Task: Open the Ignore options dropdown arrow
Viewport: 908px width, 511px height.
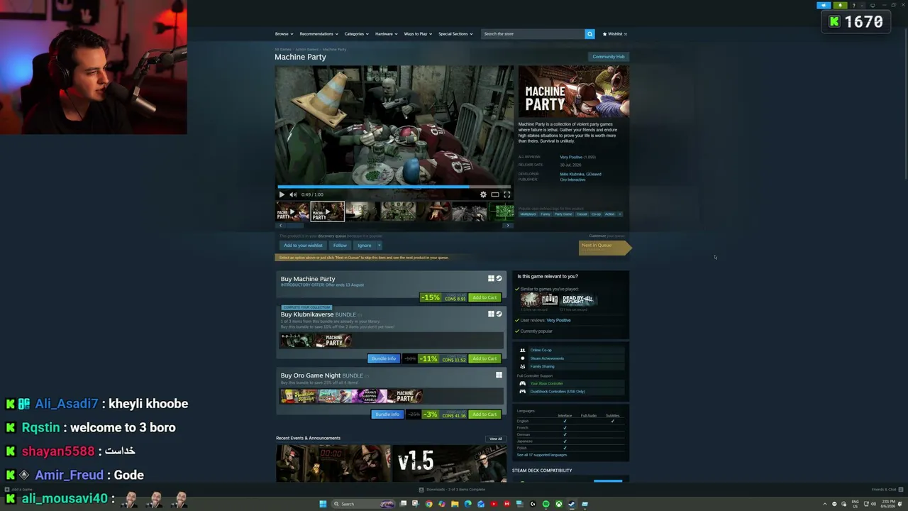Action: [379, 246]
